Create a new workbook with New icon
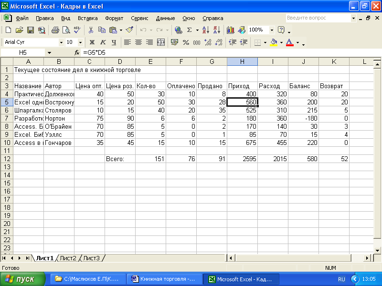382x286 pixels. click(8, 30)
